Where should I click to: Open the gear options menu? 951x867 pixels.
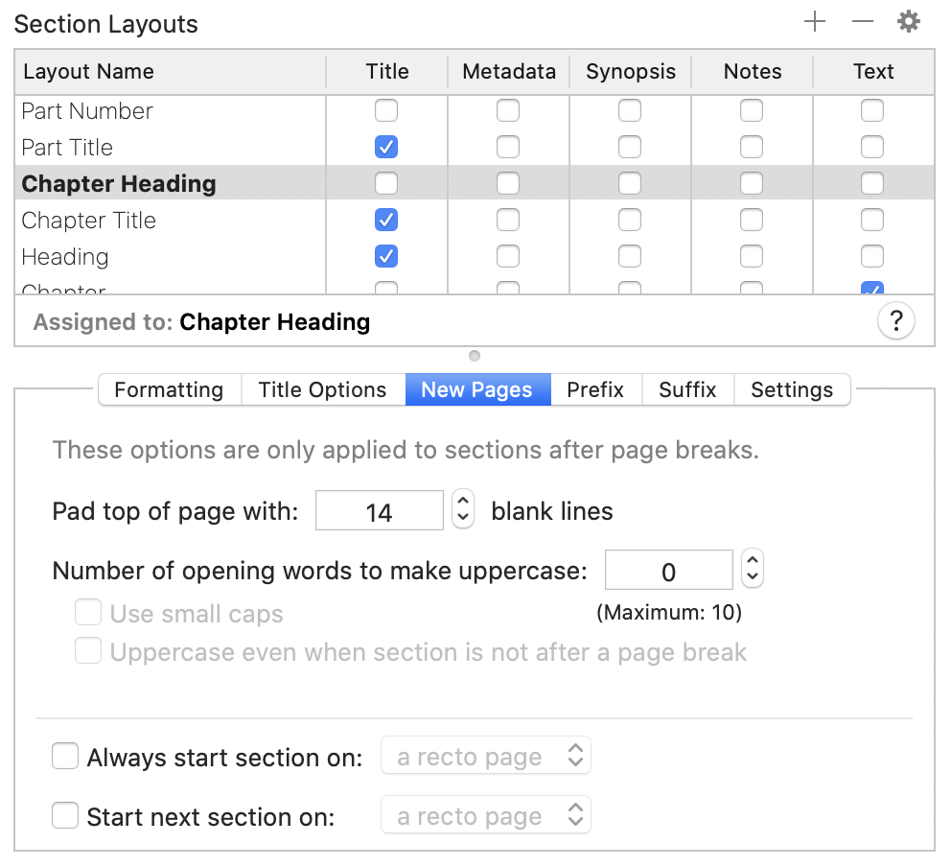[908, 22]
